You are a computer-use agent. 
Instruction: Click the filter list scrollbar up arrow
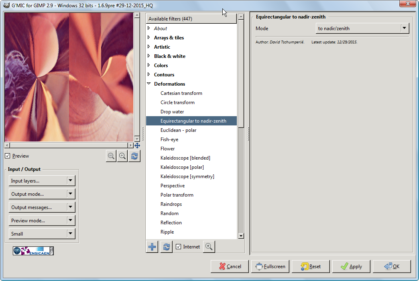[x=241, y=16]
